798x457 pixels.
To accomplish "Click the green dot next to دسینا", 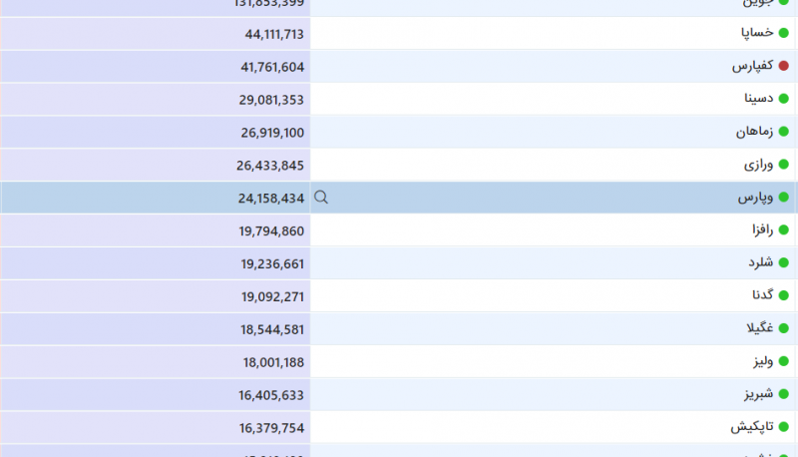I will point(783,100).
